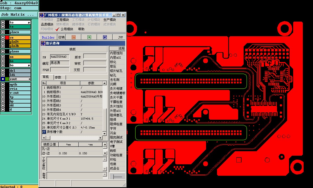
Task: Click scroll-up arrow of 型号 box
Action: [x=105, y=174]
